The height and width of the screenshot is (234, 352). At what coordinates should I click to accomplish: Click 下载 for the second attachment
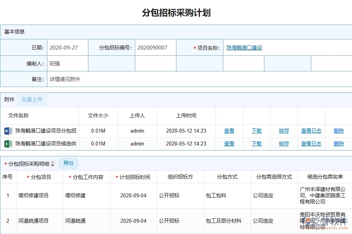[256, 144]
